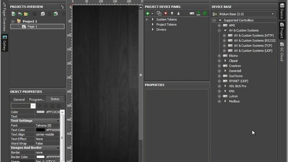288x162 pixels.
Task: Click the move down arrow in Project Device Panel
Action: pos(179,13)
